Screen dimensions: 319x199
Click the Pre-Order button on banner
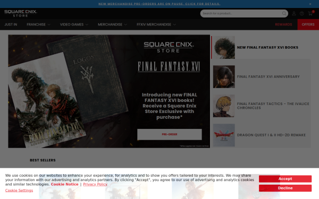(x=170, y=134)
